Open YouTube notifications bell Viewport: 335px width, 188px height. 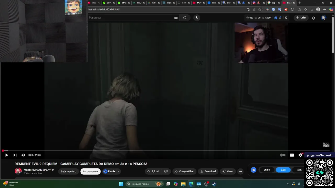314,18
